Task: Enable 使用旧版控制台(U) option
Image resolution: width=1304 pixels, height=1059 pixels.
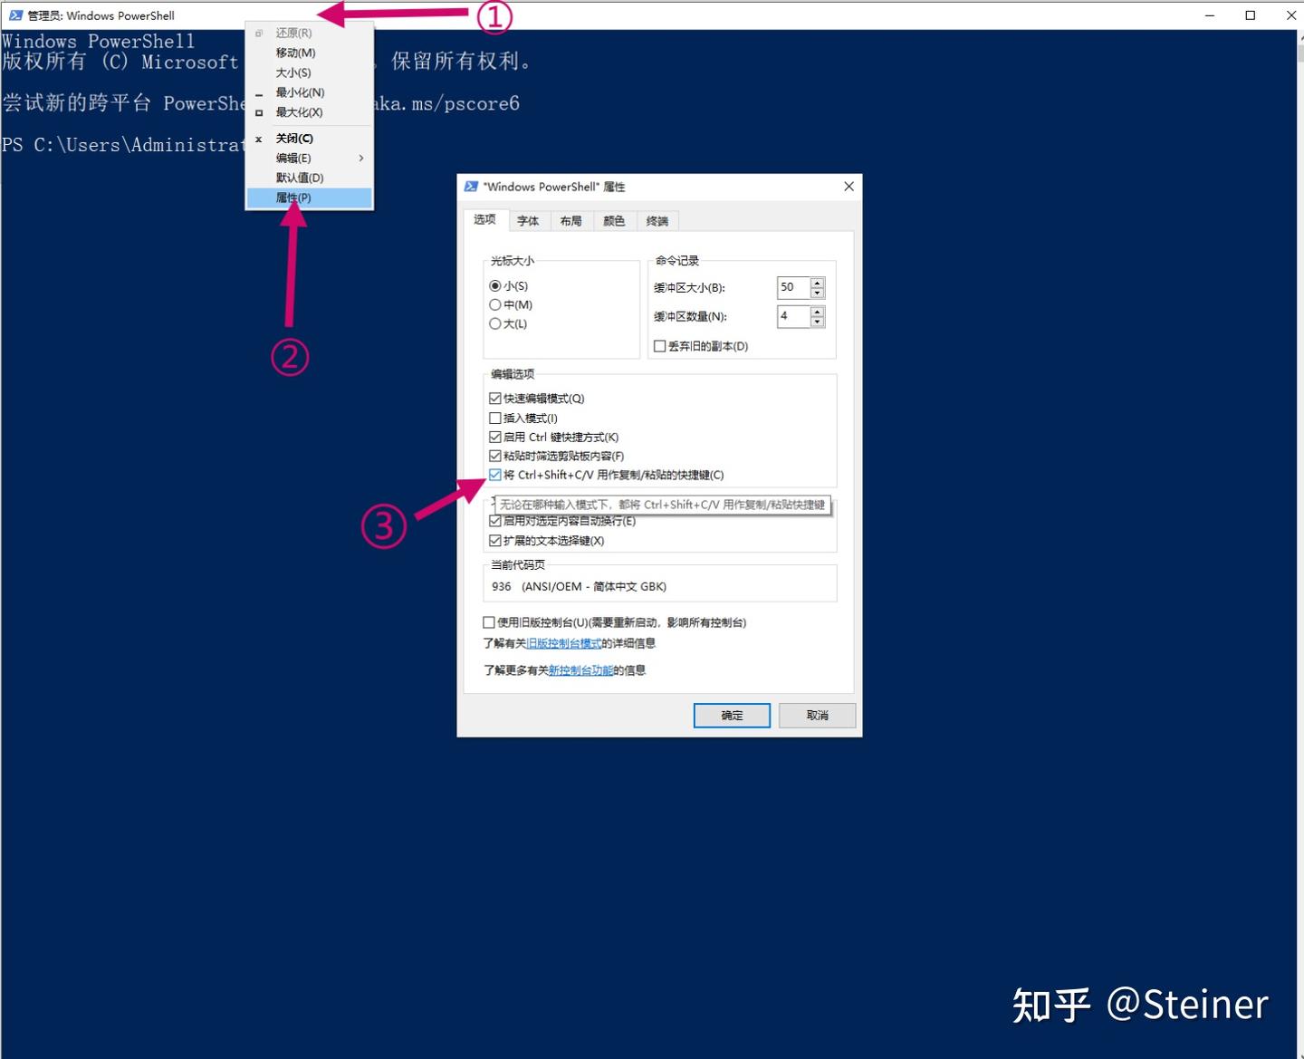Action: pos(489,622)
